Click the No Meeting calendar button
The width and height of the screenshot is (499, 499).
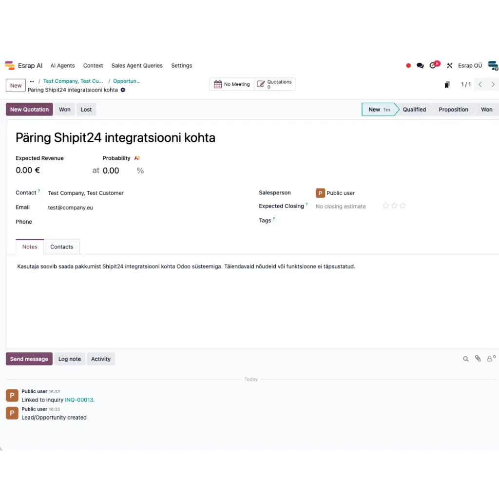point(232,84)
